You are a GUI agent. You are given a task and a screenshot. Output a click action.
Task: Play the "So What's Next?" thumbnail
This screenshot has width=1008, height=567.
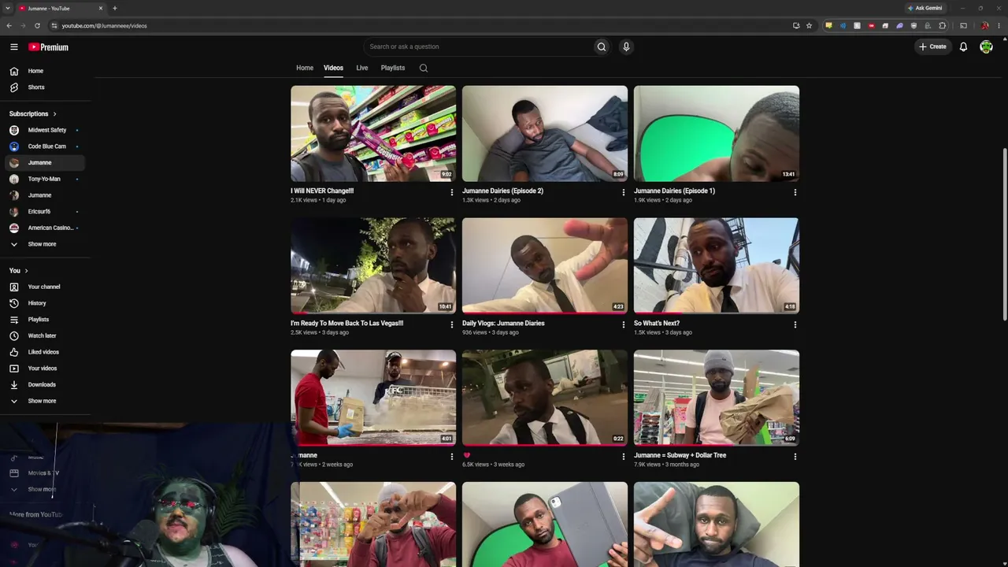point(717,266)
